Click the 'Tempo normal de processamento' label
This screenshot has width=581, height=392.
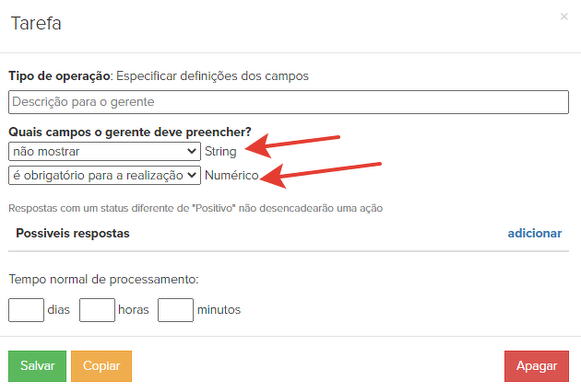103,278
